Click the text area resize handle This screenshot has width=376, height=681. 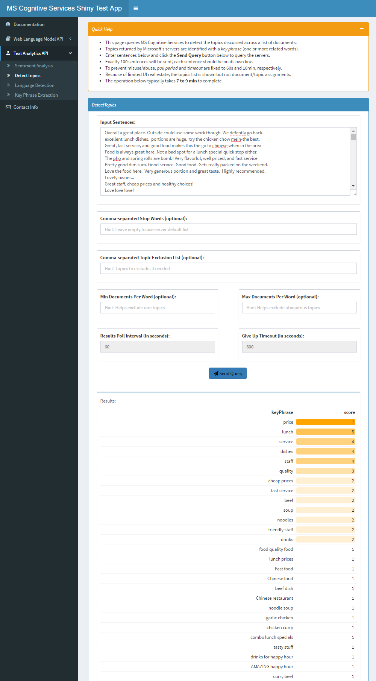tap(354, 193)
